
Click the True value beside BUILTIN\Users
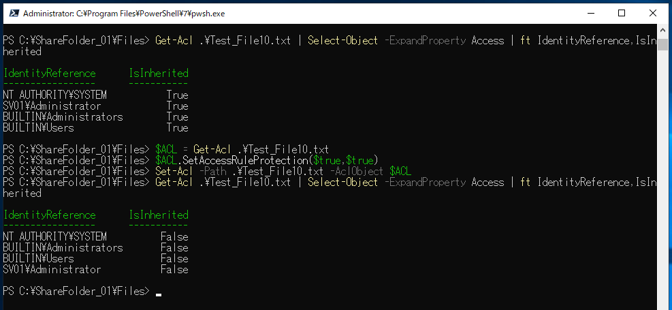pos(177,127)
